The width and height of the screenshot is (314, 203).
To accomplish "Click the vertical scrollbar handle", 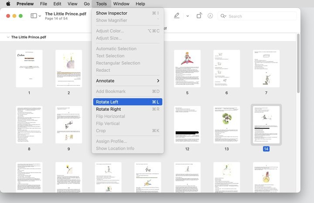I will point(298,63).
